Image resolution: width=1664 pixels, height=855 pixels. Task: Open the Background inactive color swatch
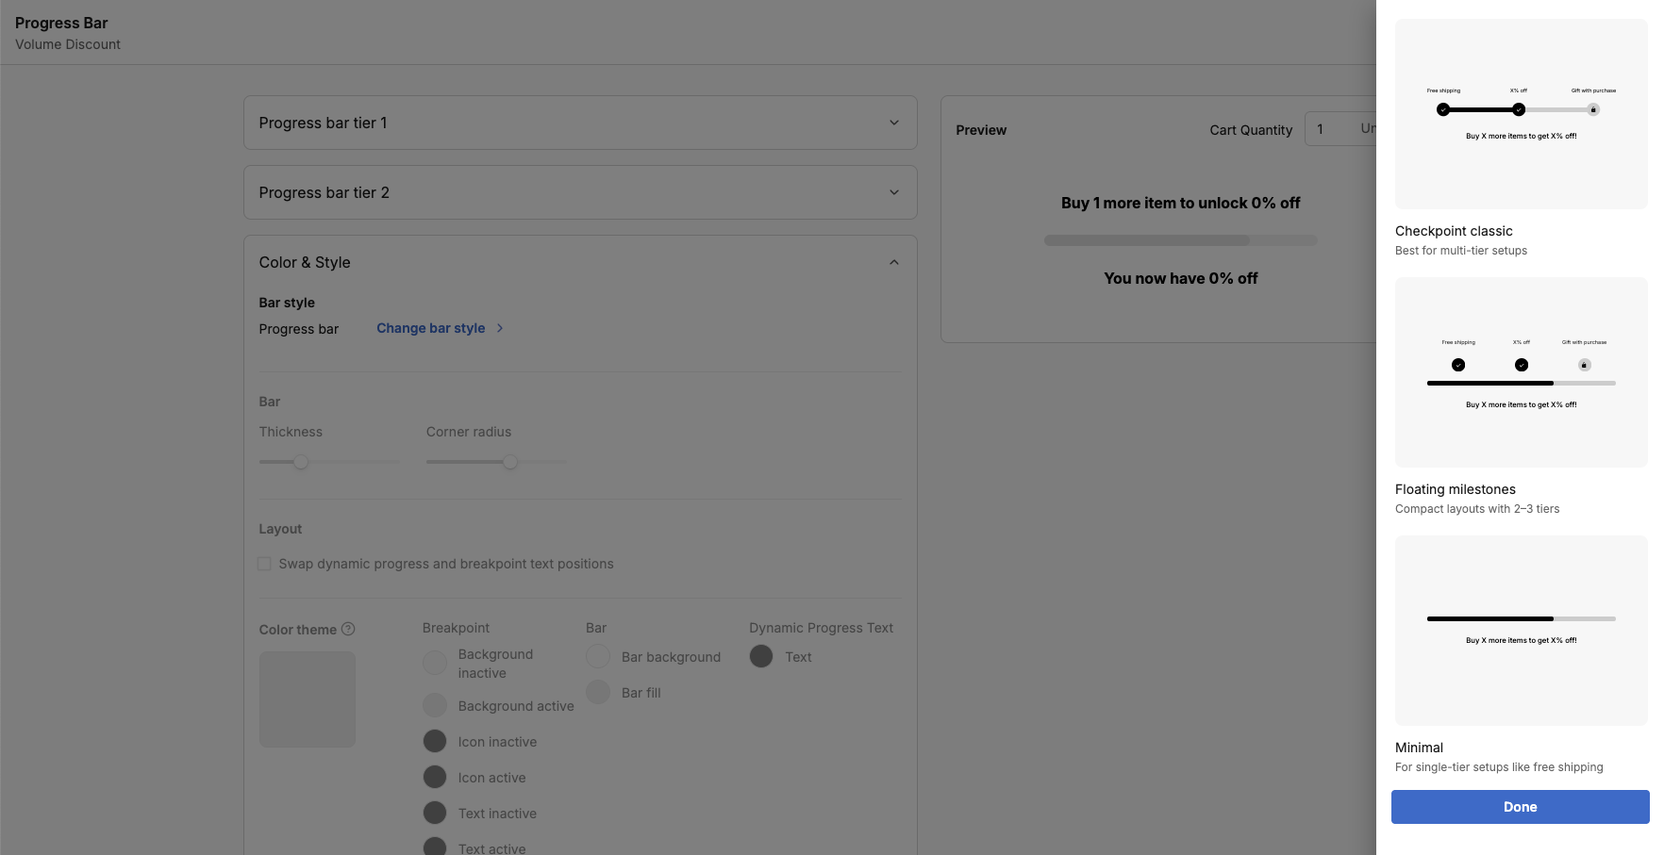click(435, 663)
